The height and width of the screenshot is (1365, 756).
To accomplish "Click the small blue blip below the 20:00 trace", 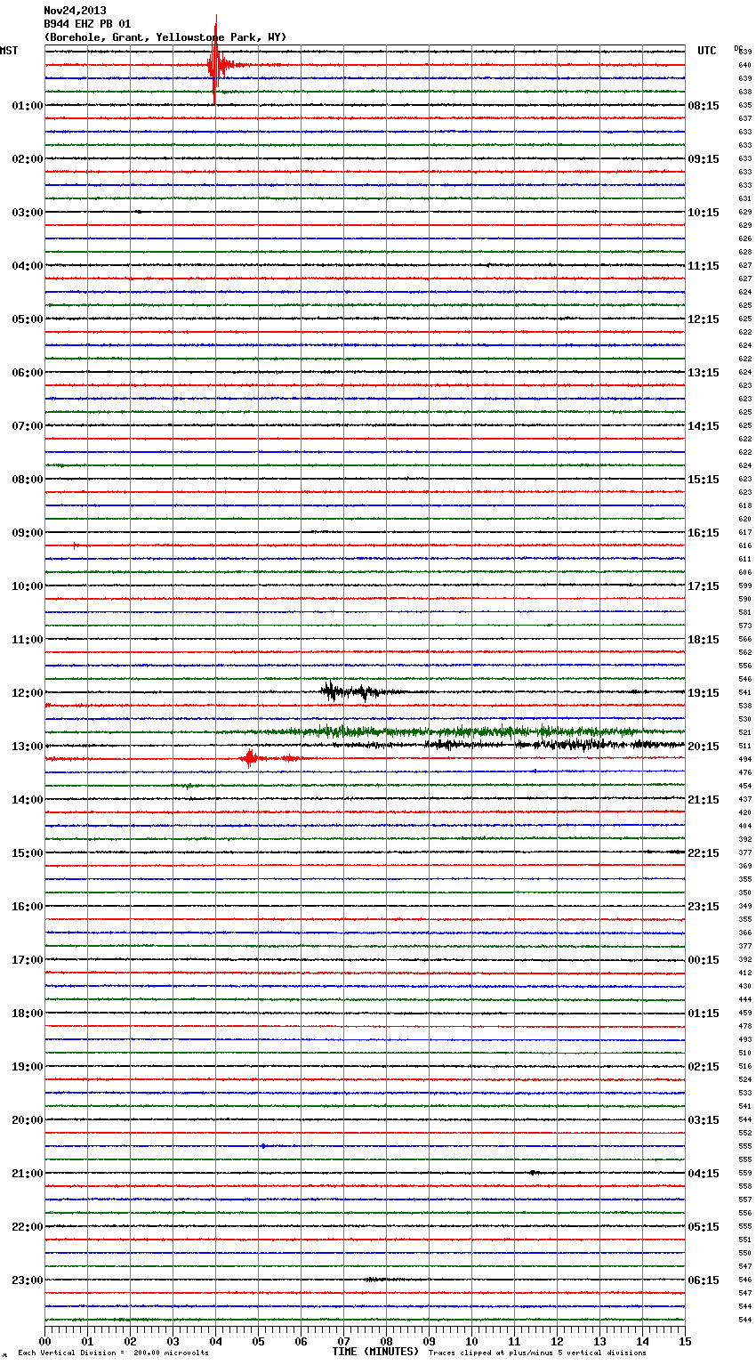I will click(263, 1146).
